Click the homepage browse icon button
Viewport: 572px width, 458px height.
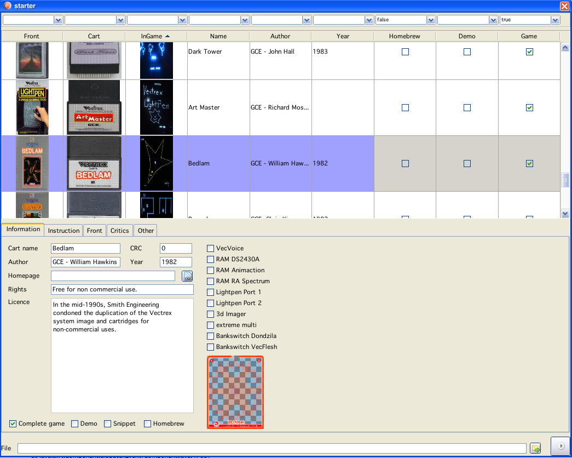pos(187,276)
